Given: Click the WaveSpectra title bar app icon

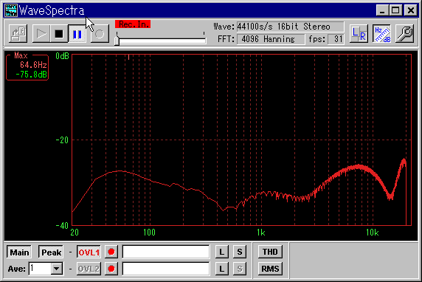Looking at the screenshot, I should [x=11, y=10].
